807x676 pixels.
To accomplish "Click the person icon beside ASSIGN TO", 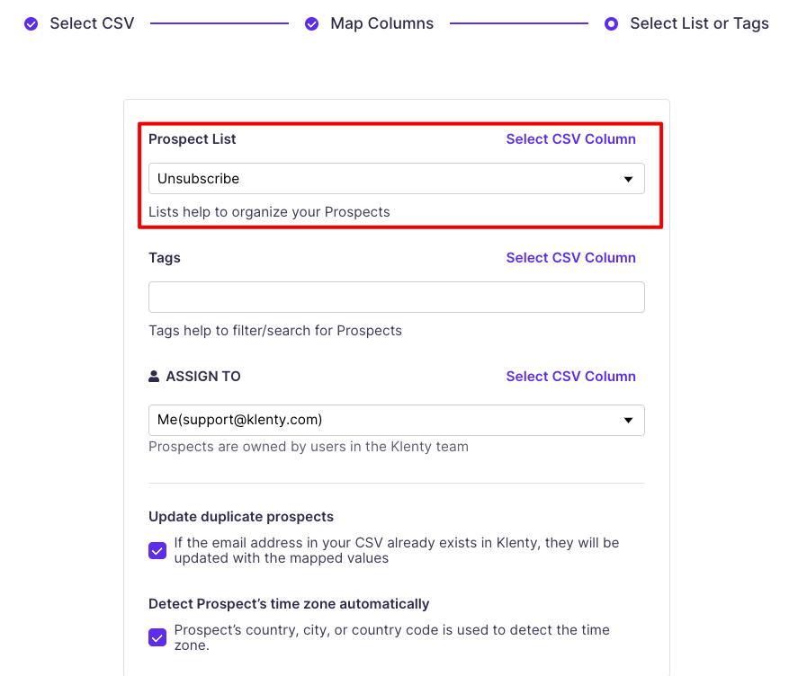I will pos(154,377).
